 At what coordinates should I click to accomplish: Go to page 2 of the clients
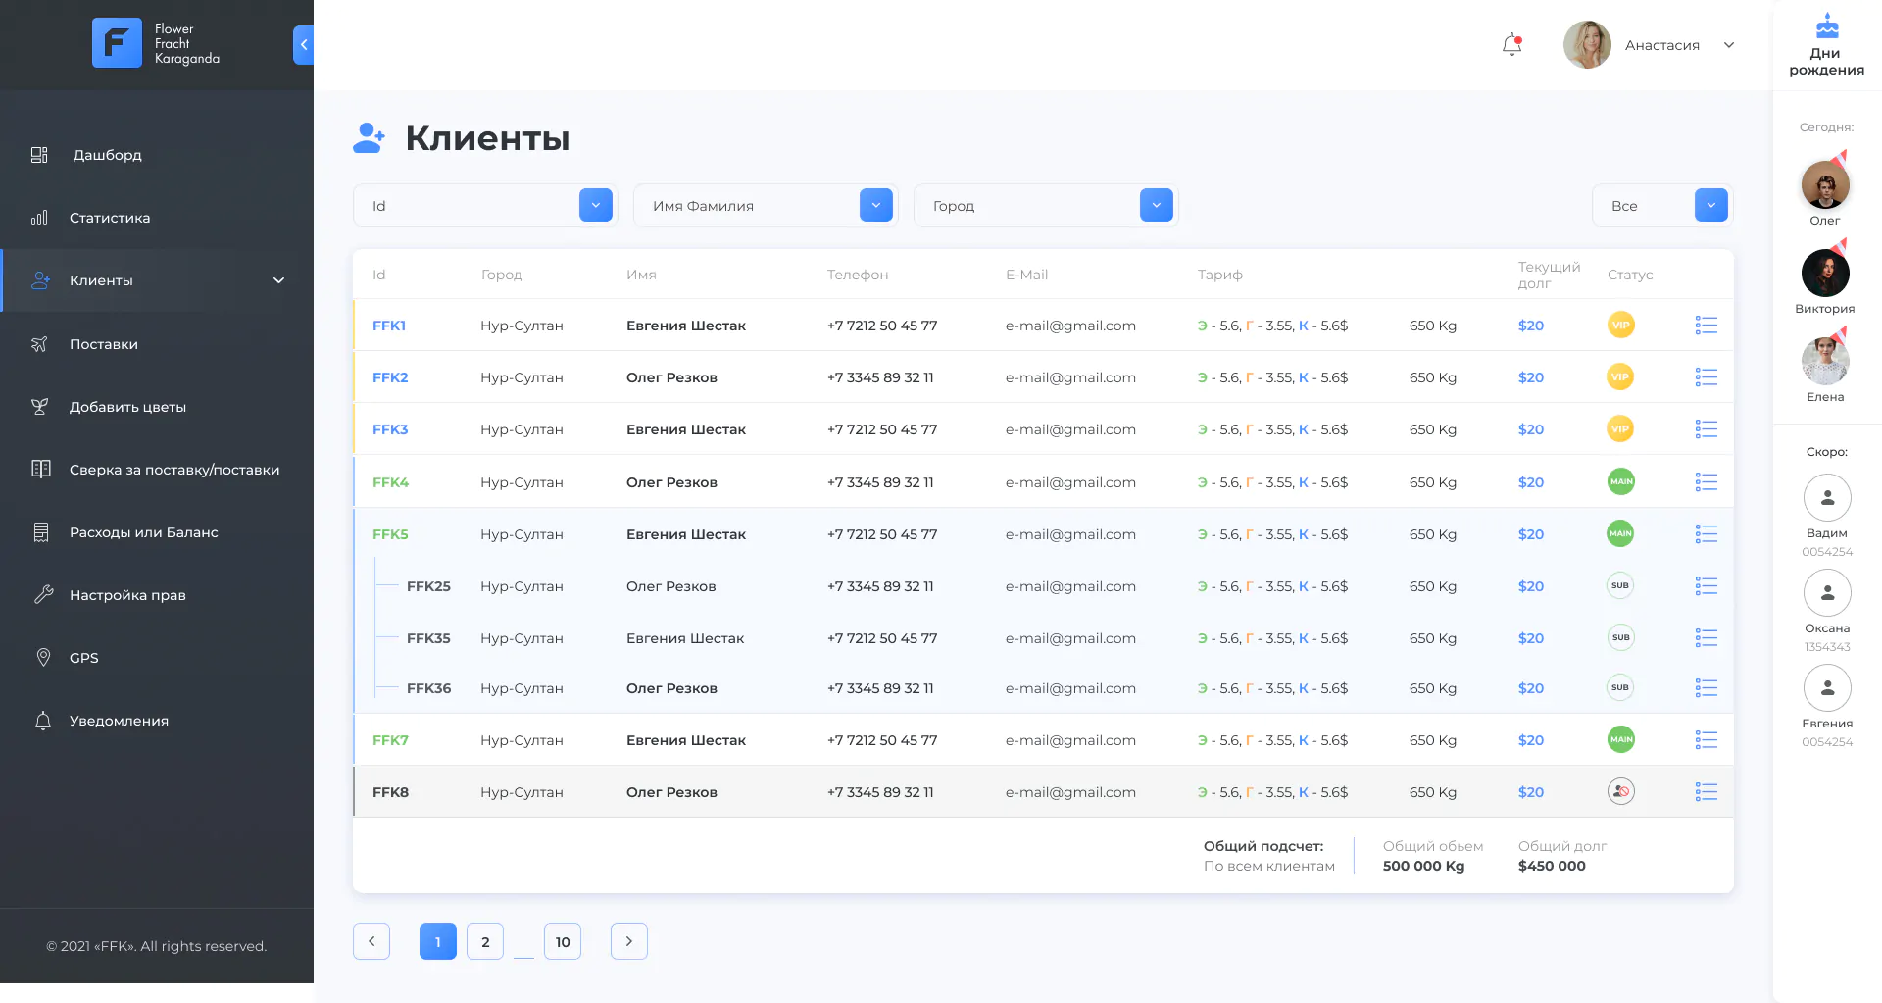click(x=485, y=941)
